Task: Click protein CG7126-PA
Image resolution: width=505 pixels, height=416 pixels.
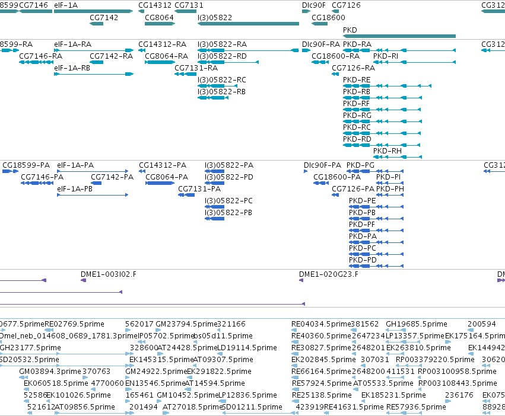Action: [x=353, y=189]
